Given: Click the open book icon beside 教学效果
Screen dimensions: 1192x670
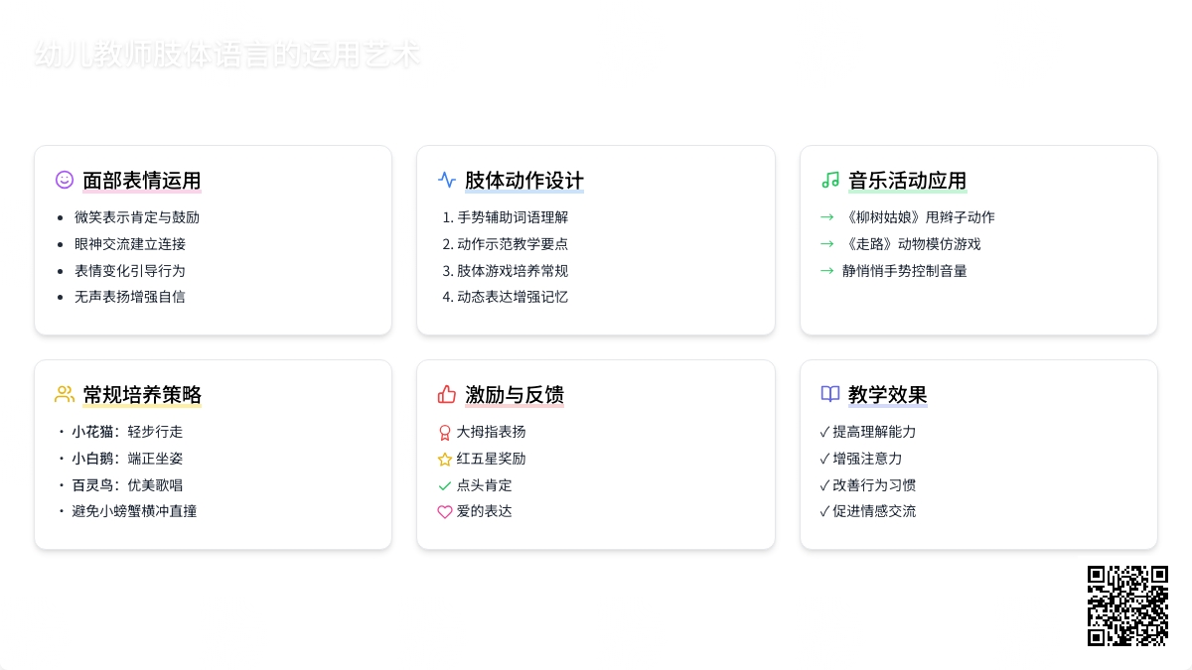Looking at the screenshot, I should point(830,394).
